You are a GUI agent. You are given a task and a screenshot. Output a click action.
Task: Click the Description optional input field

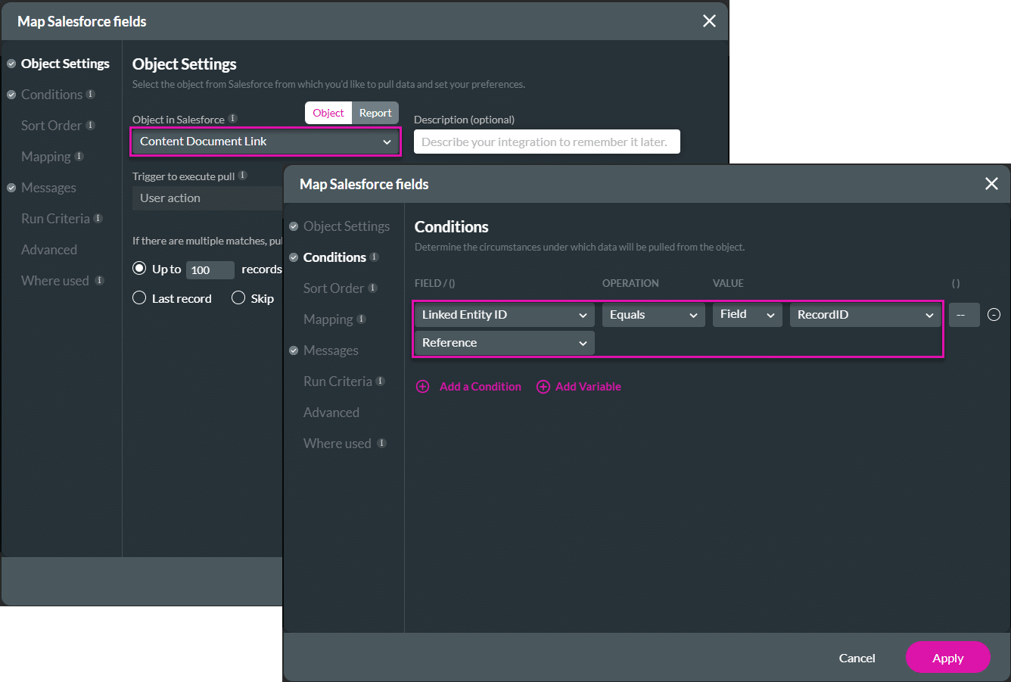[x=547, y=142]
